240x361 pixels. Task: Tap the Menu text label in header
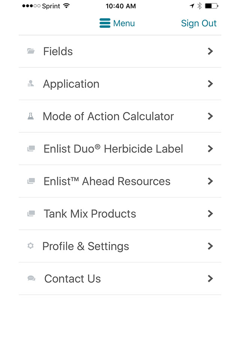pyautogui.click(x=124, y=23)
